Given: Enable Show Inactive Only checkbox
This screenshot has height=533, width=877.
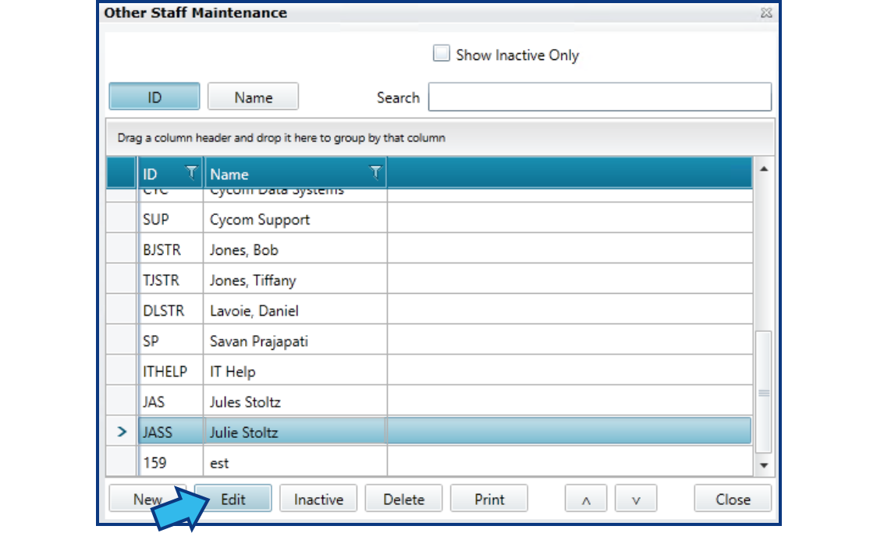Looking at the screenshot, I should pos(442,54).
